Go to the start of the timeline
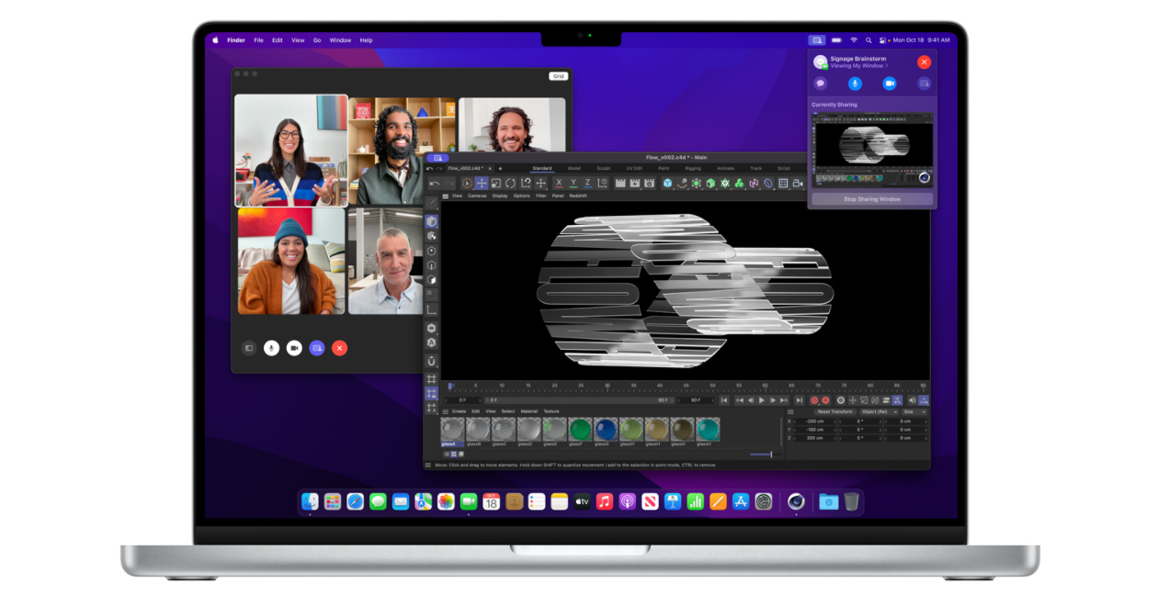This screenshot has height=595, width=1169. click(724, 400)
